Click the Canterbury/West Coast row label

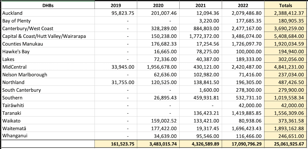(28, 29)
